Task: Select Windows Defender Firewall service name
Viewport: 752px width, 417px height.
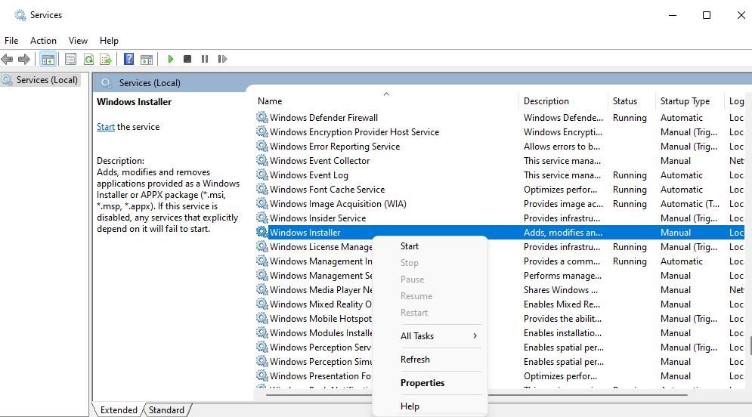Action: coord(323,117)
